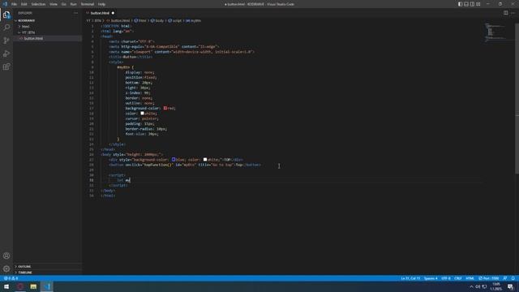Screen dimensions: 519x292
Task: Place cursor on the script line 31
Action: click(124, 180)
